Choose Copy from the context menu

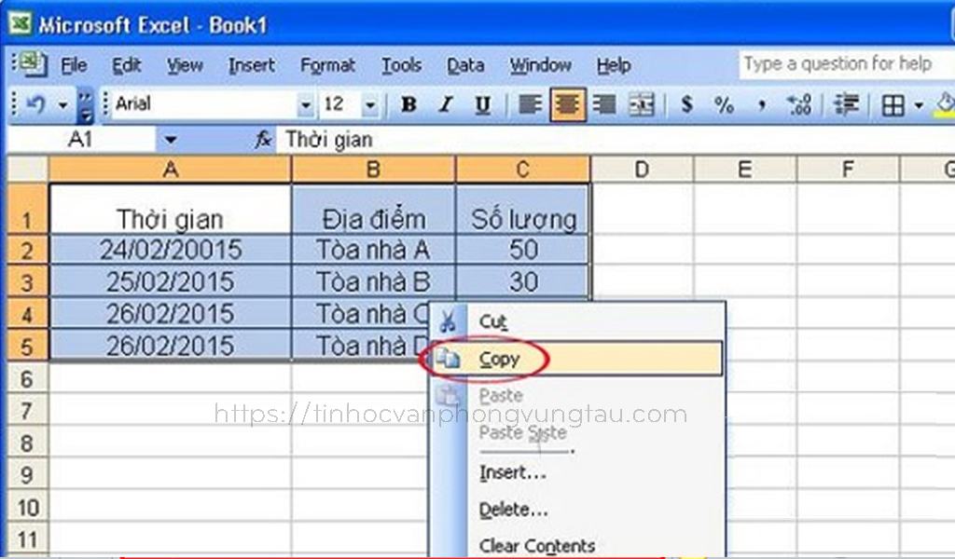[x=577, y=359]
